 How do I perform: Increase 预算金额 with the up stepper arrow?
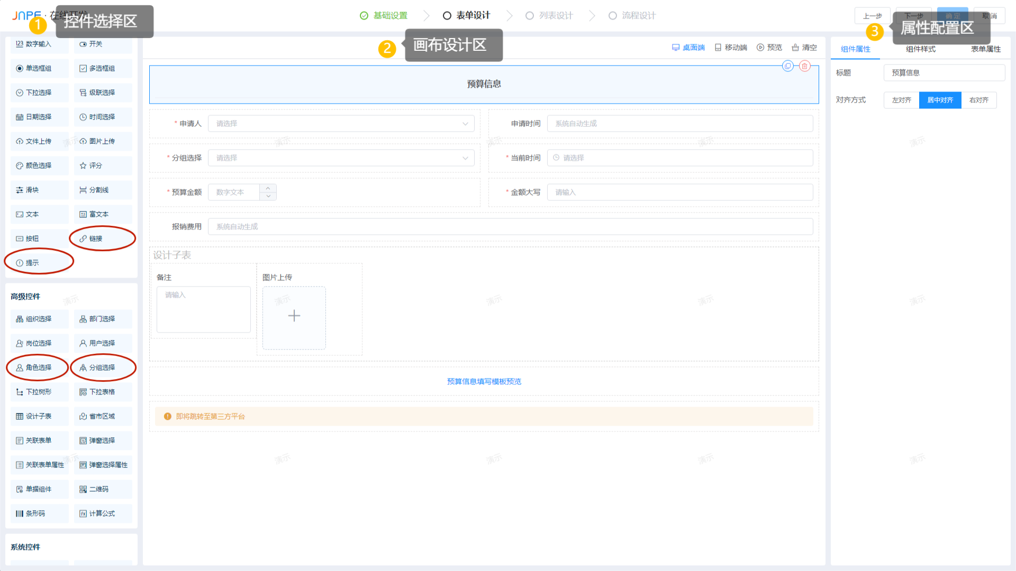[268, 188]
